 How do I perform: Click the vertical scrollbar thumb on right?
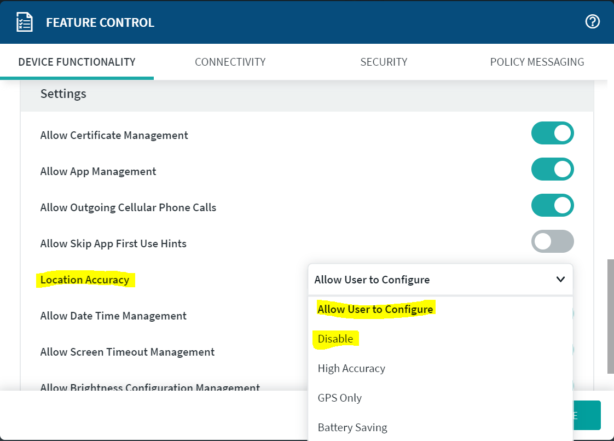click(x=610, y=316)
